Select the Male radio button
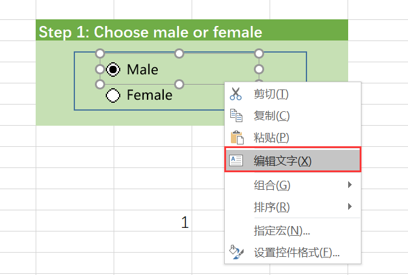408x275 pixels. click(x=112, y=70)
